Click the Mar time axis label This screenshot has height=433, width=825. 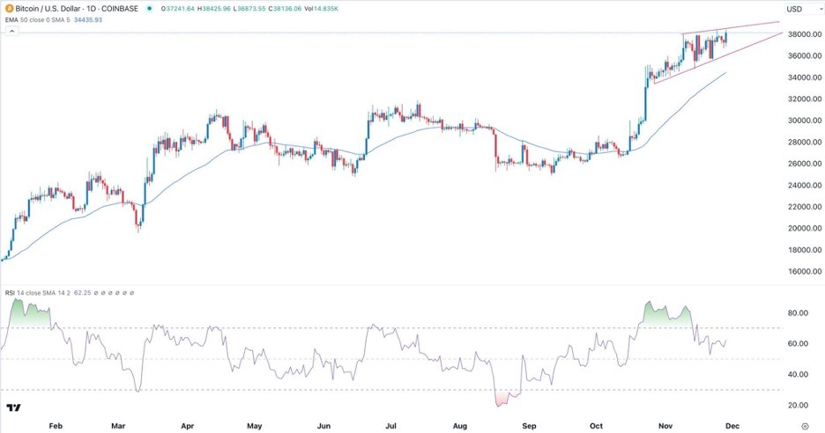[x=118, y=426]
